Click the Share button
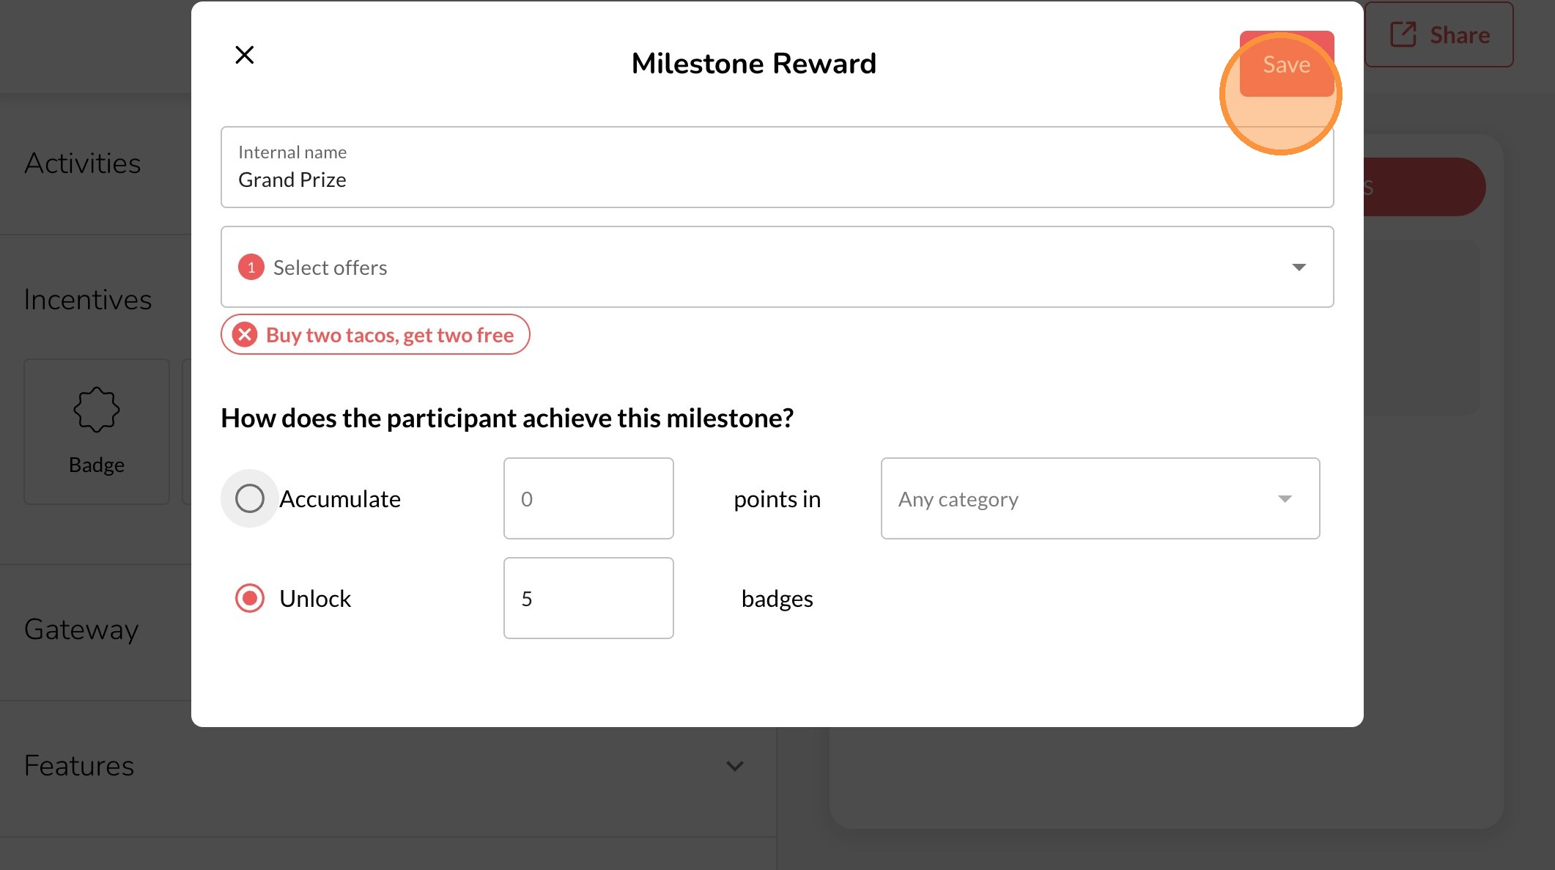 point(1439,35)
